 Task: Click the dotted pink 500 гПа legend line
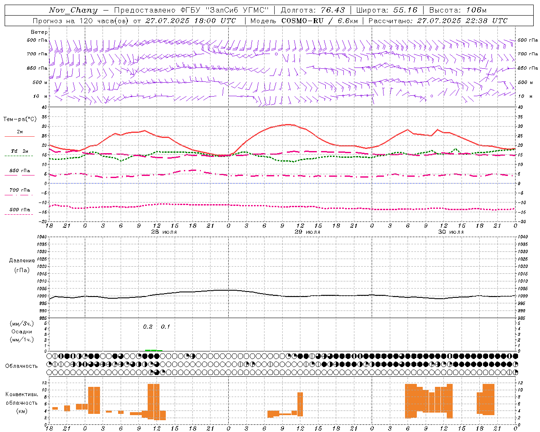(19, 214)
